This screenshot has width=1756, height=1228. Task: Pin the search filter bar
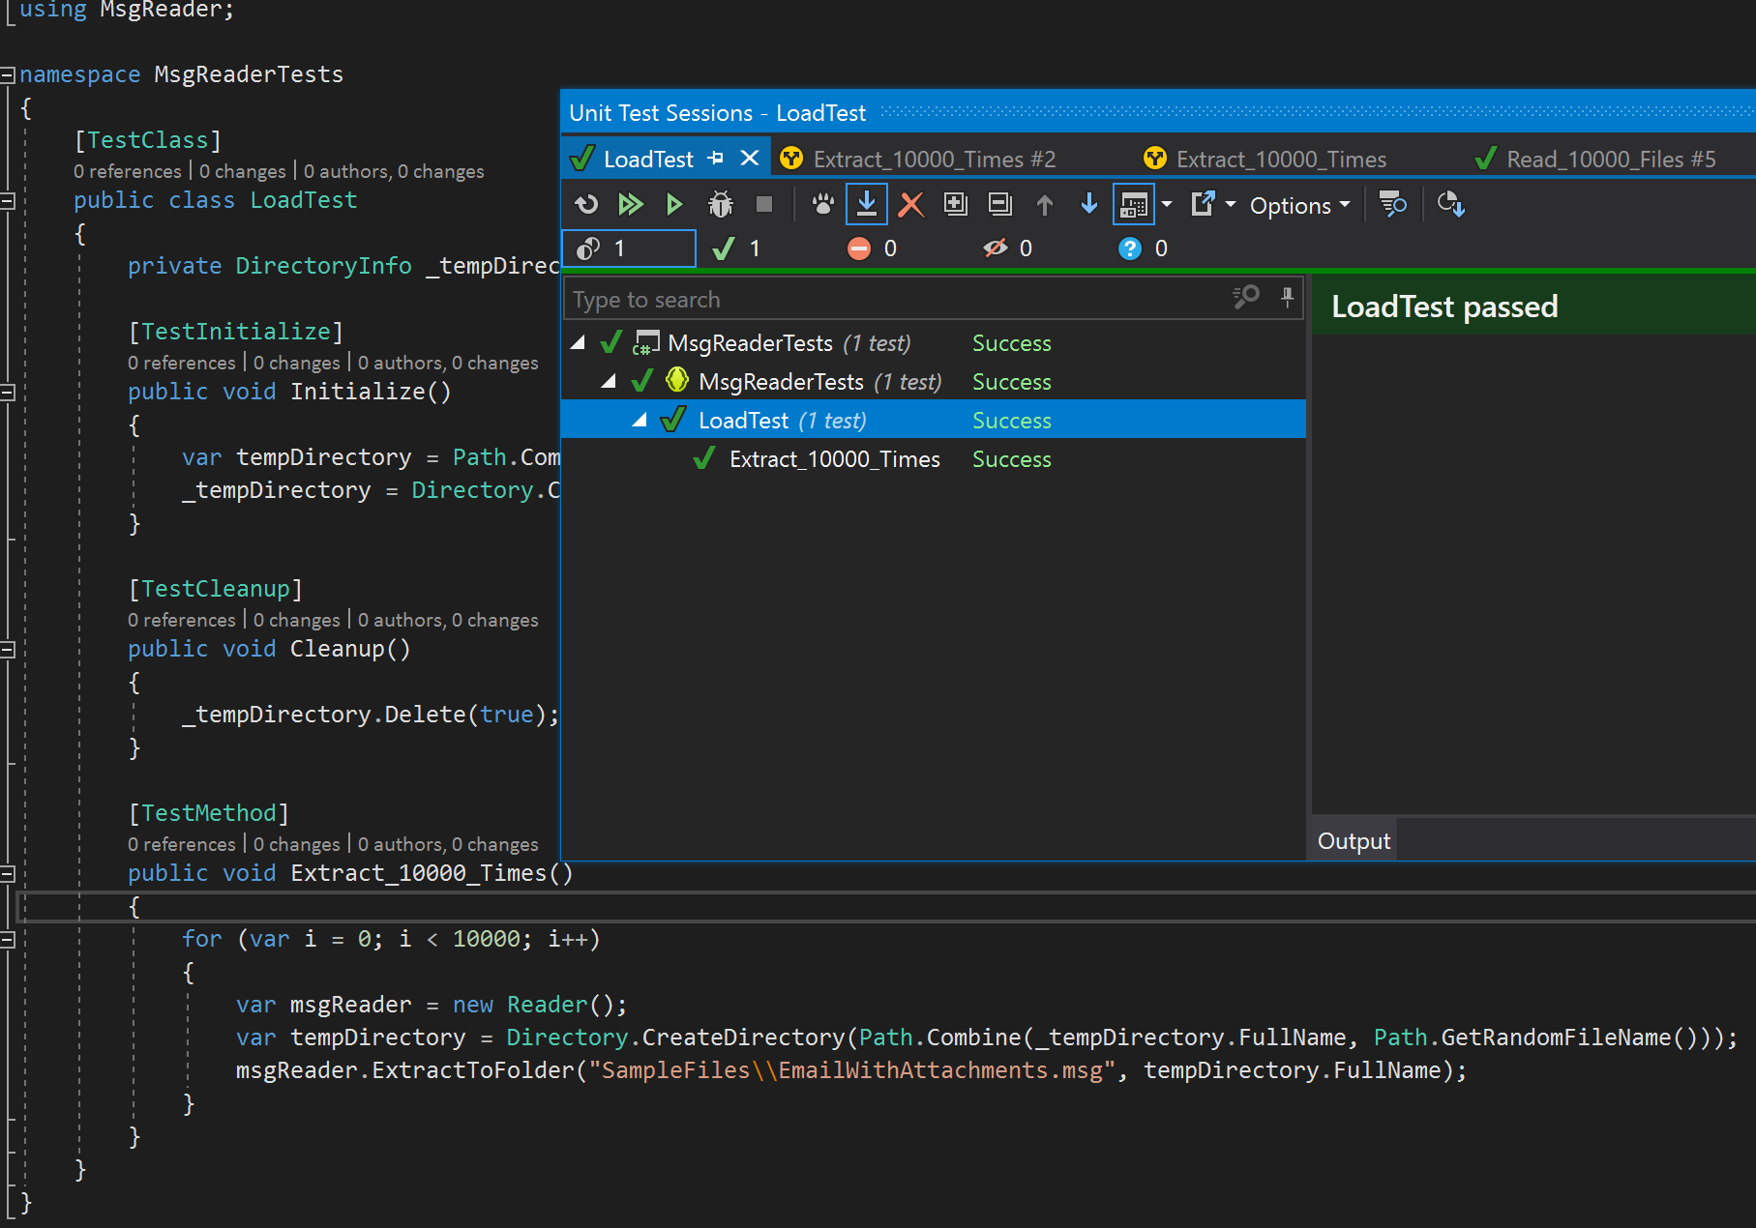pyautogui.click(x=1287, y=298)
